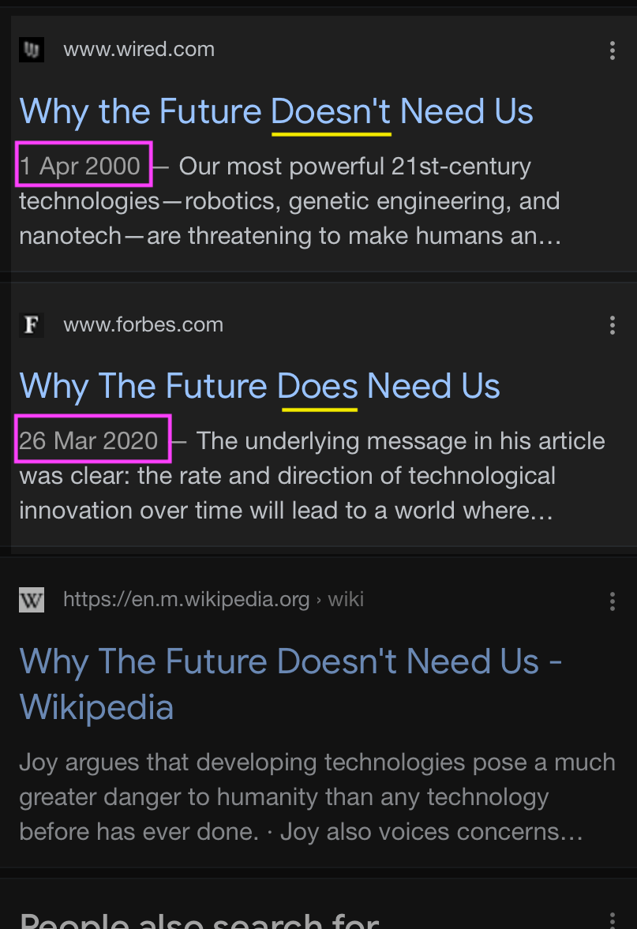Open the Wired result's three-dot menu
This screenshot has height=929, width=637.
coord(613,51)
